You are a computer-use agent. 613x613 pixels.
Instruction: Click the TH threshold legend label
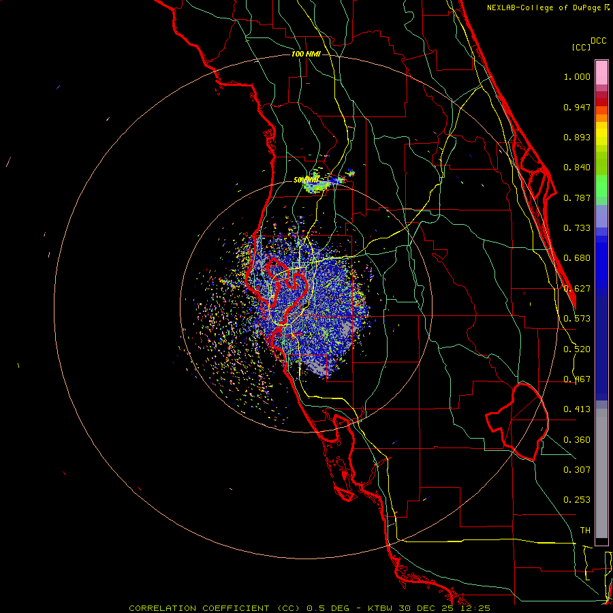click(x=585, y=531)
